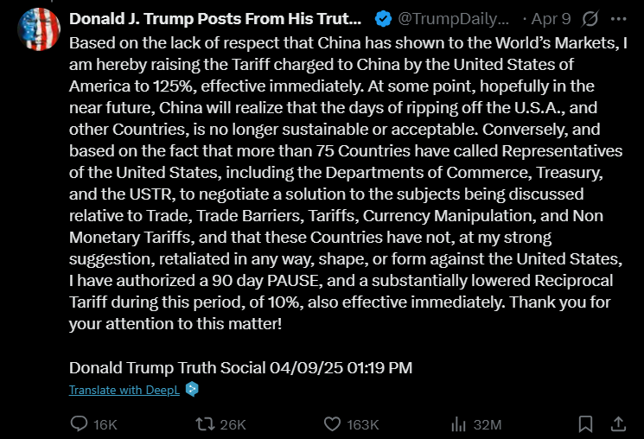The image size is (644, 439).
Task: Share the post via the upload arrow icon
Action: [618, 423]
